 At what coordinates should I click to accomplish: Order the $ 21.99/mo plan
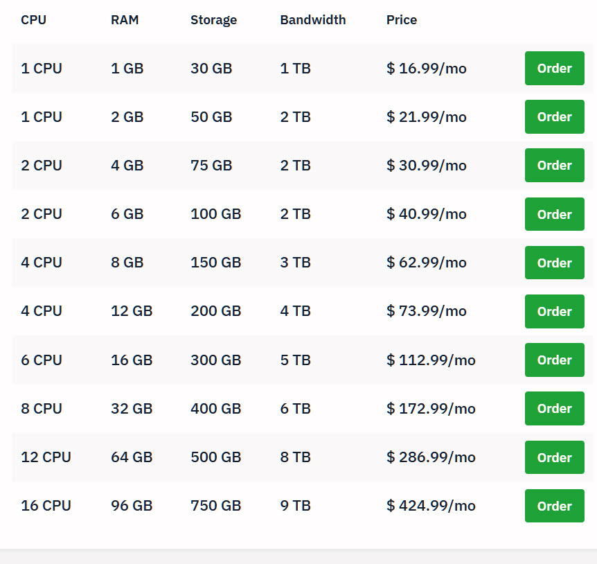tap(554, 116)
